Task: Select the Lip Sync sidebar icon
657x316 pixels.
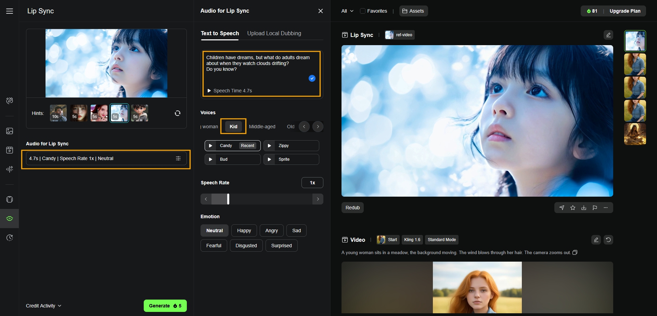Action: point(10,219)
